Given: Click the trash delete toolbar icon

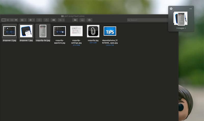Looking at the screenshot, I should click(39, 20).
